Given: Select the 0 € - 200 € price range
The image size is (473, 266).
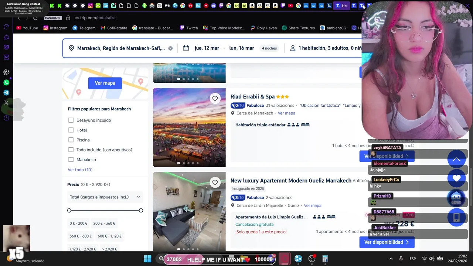Looking at the screenshot, I should (78, 223).
